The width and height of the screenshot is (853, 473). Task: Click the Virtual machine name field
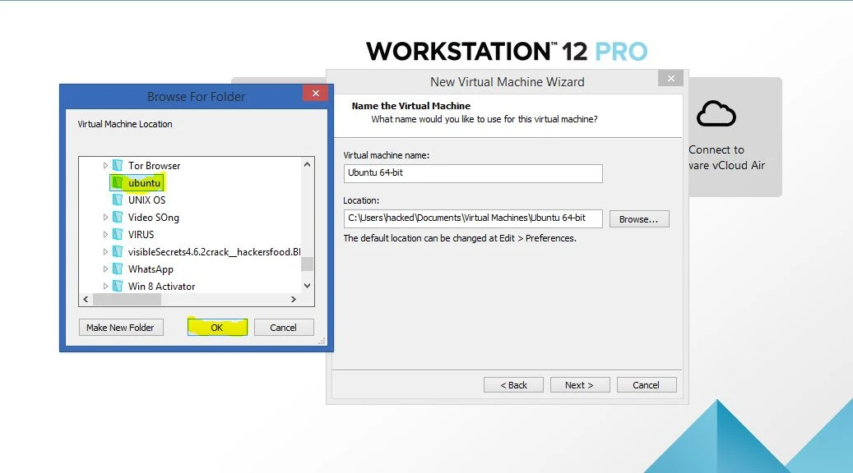coord(473,173)
